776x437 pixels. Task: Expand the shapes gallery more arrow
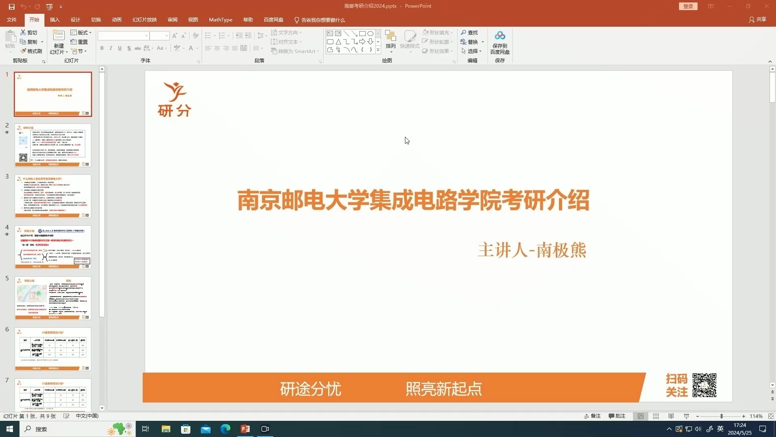pyautogui.click(x=378, y=50)
